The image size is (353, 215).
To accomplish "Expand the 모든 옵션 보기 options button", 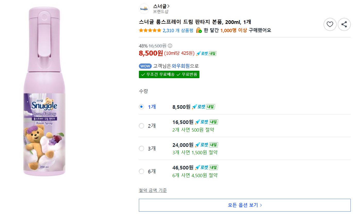I will coord(245,205).
